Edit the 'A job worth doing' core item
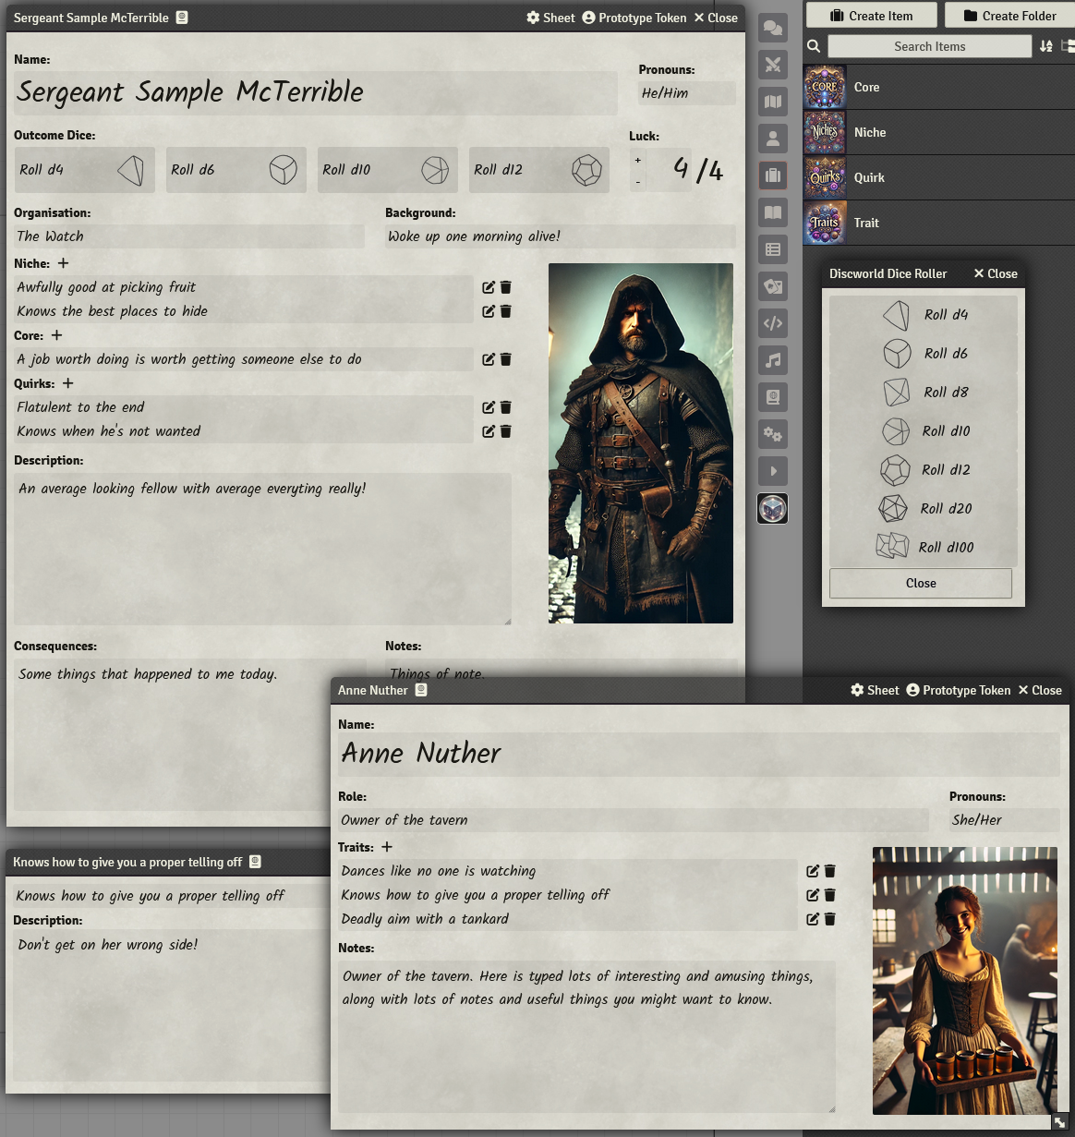 [x=489, y=359]
